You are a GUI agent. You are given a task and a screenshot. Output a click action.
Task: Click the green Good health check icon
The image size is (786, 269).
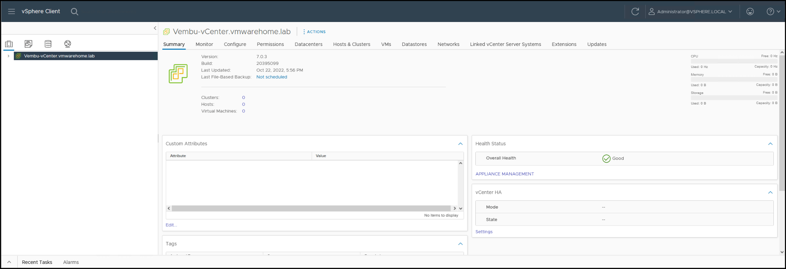(x=606, y=158)
